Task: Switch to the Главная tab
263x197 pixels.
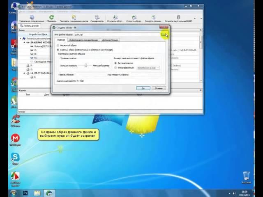Action: pyautogui.click(x=61, y=40)
